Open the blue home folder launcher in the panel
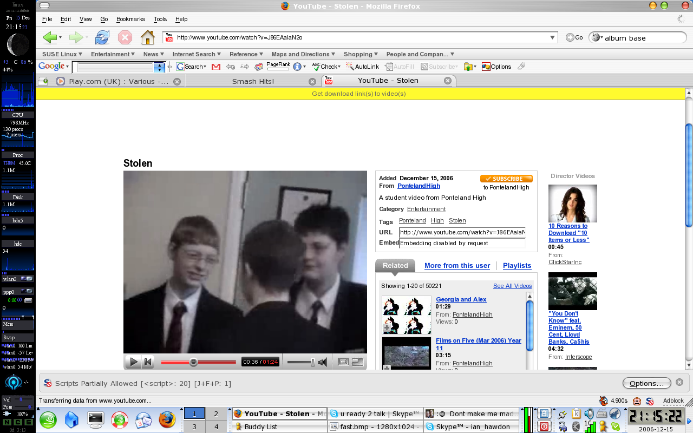 click(x=72, y=420)
